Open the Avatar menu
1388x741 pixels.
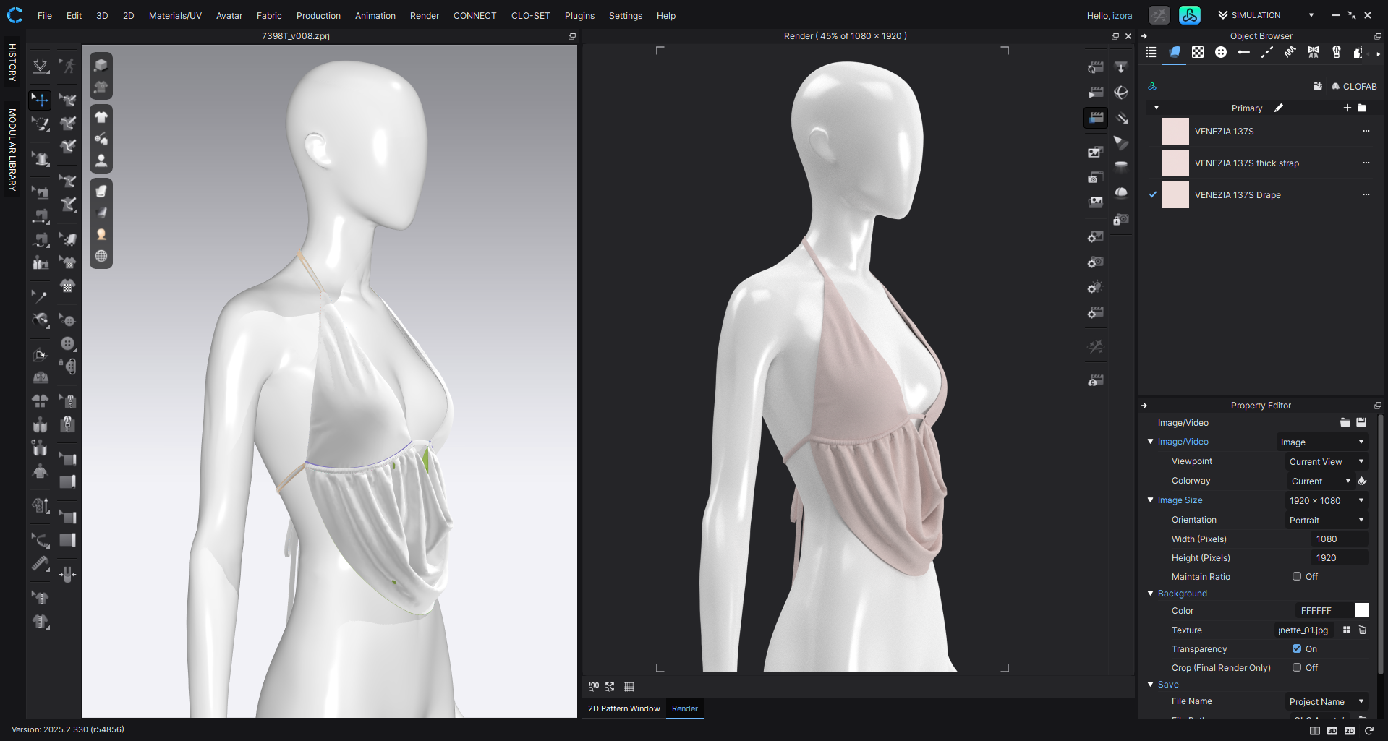(x=229, y=15)
